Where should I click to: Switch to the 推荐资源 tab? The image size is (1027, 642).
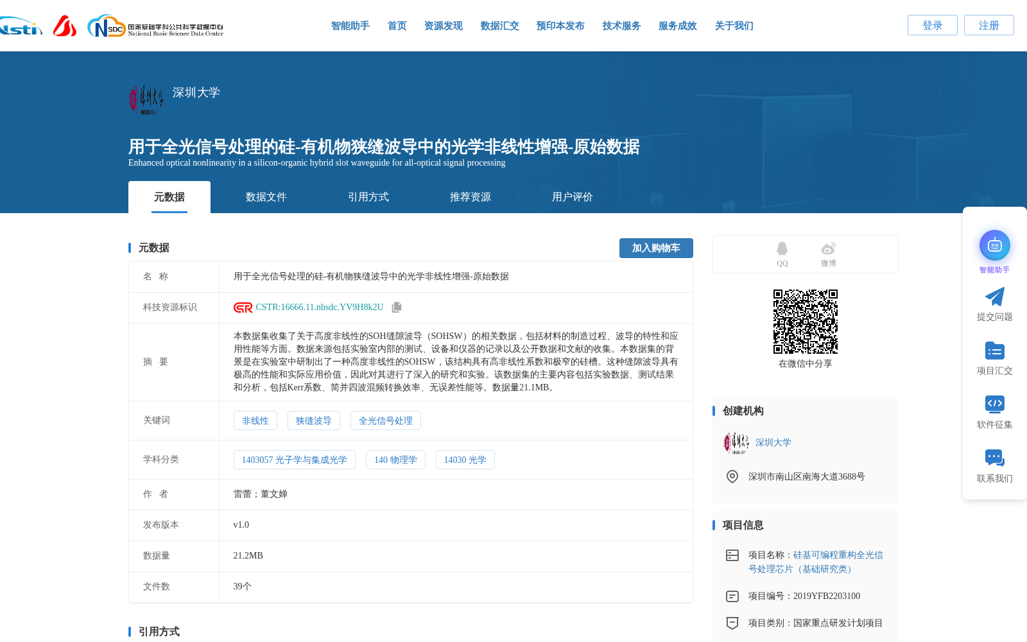click(x=470, y=197)
